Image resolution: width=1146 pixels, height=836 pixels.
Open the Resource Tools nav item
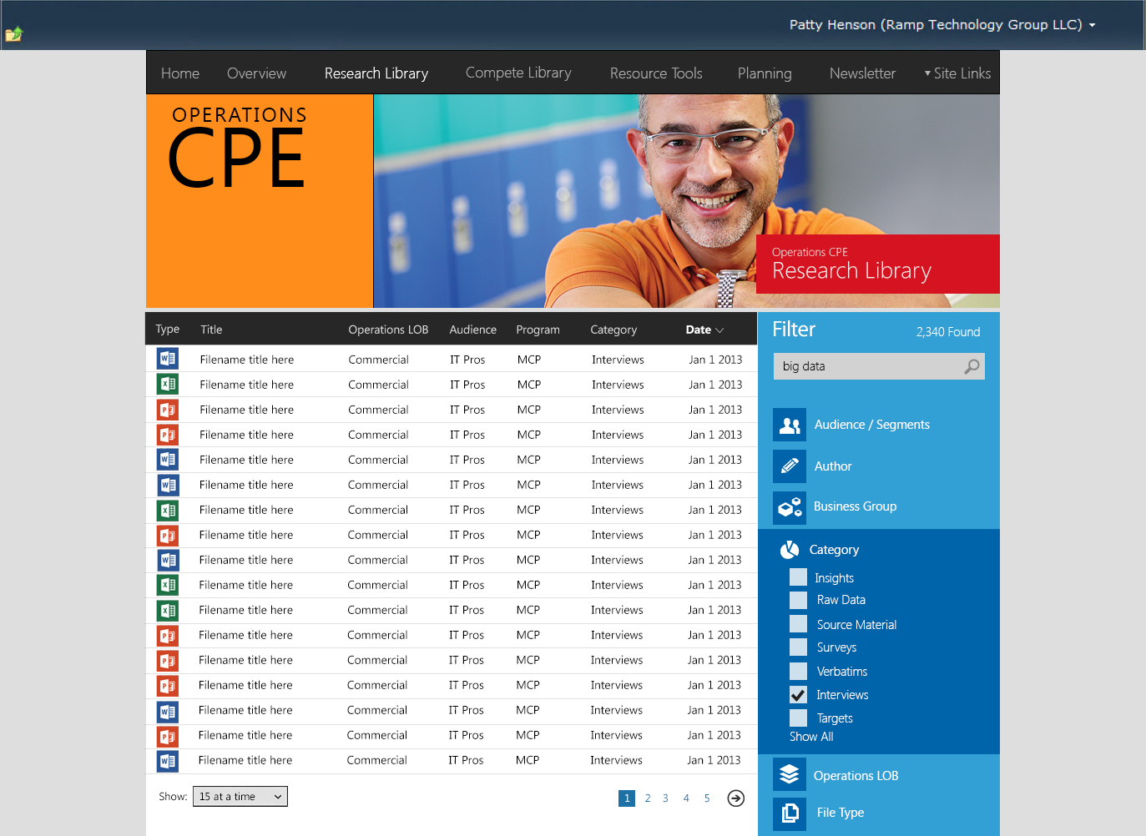pos(656,73)
